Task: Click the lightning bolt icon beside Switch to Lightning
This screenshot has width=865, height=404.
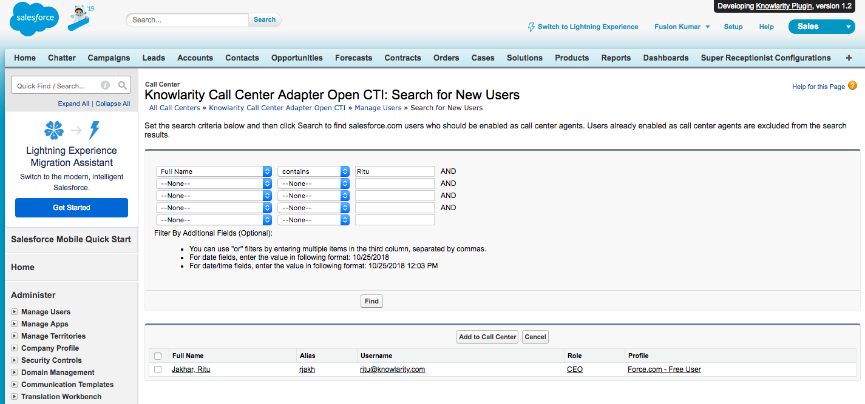Action: tap(532, 27)
